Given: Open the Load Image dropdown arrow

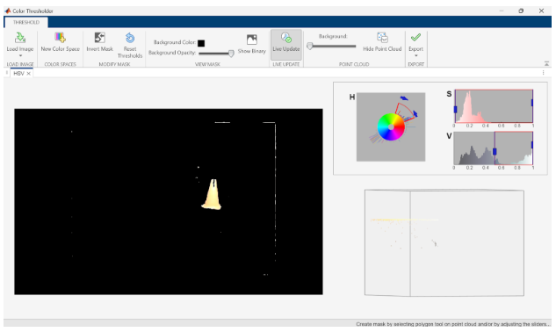Looking at the screenshot, I should (x=20, y=55).
